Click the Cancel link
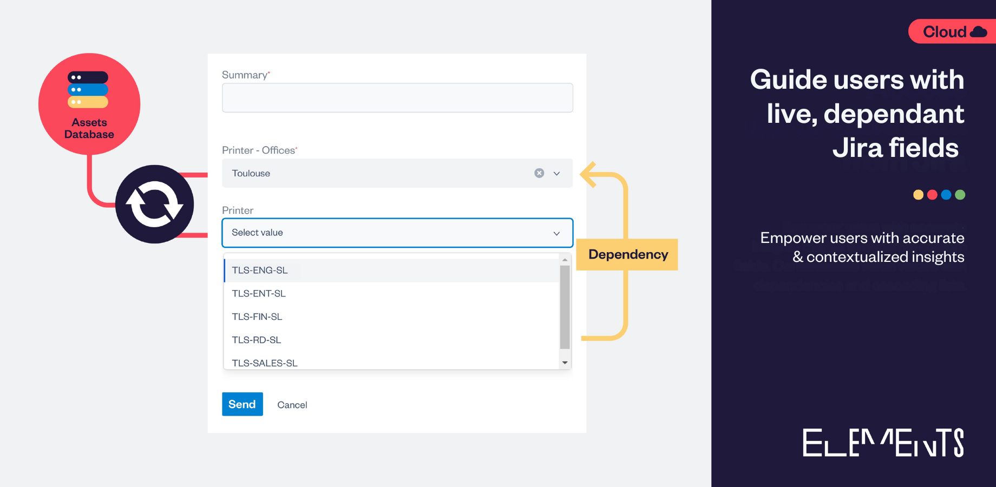 coord(292,404)
